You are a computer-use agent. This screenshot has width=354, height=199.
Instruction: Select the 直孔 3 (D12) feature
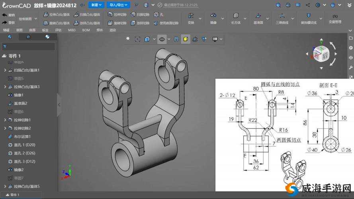pos(22,162)
